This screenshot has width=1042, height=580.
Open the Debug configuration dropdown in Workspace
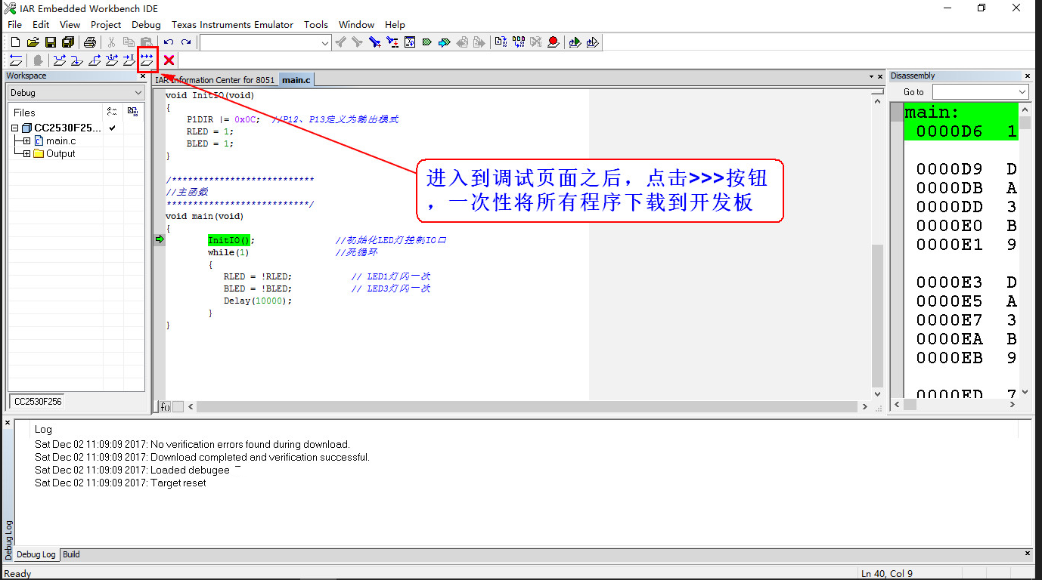tap(138, 92)
